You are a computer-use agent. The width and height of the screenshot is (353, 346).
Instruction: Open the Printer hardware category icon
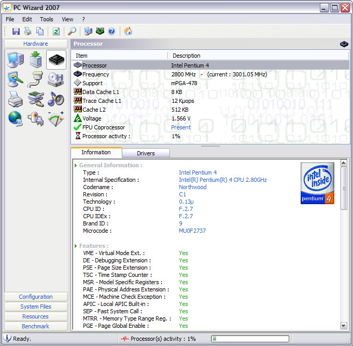(x=16, y=99)
